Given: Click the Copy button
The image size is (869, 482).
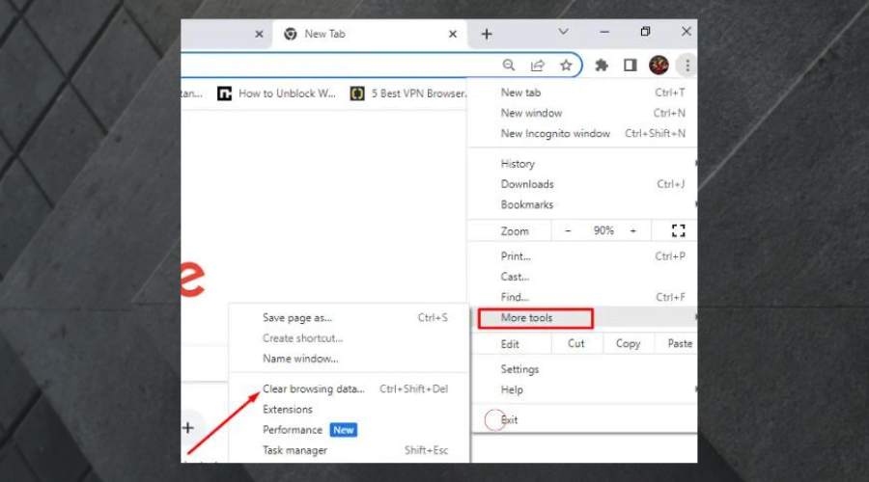Looking at the screenshot, I should (x=628, y=343).
